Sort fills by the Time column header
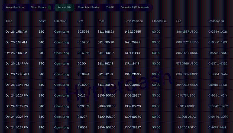The height and width of the screenshot is (133, 233). click(x=9, y=21)
